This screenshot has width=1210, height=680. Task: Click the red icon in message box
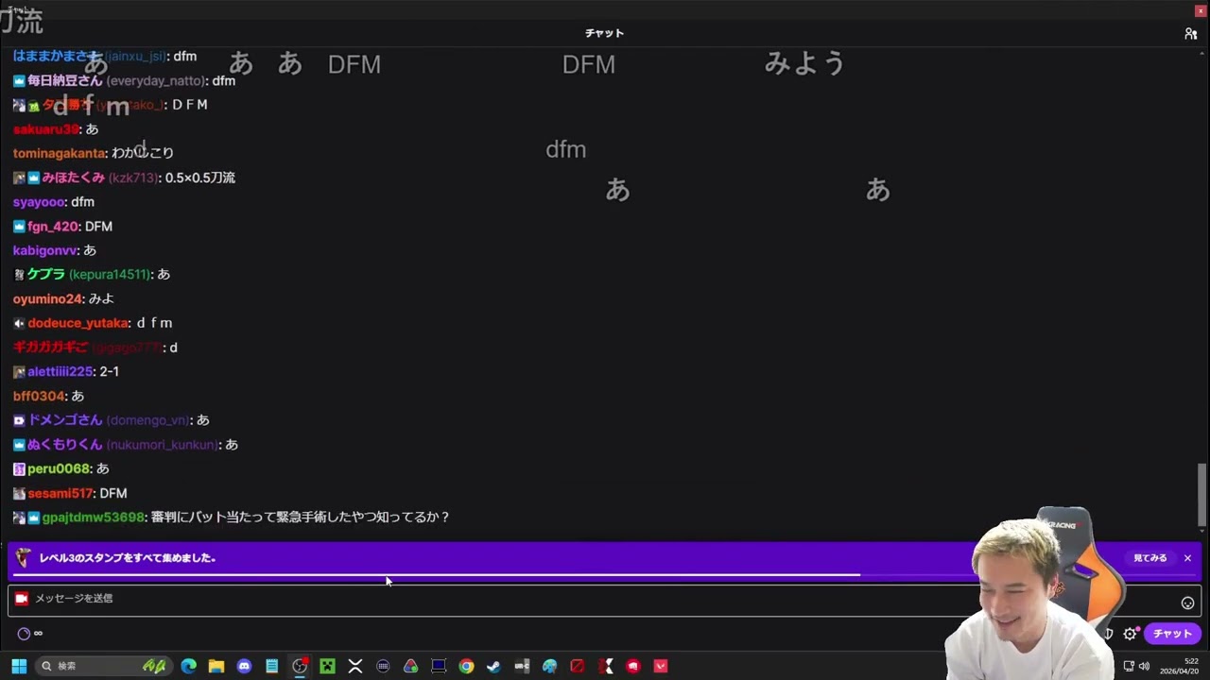pos(22,598)
